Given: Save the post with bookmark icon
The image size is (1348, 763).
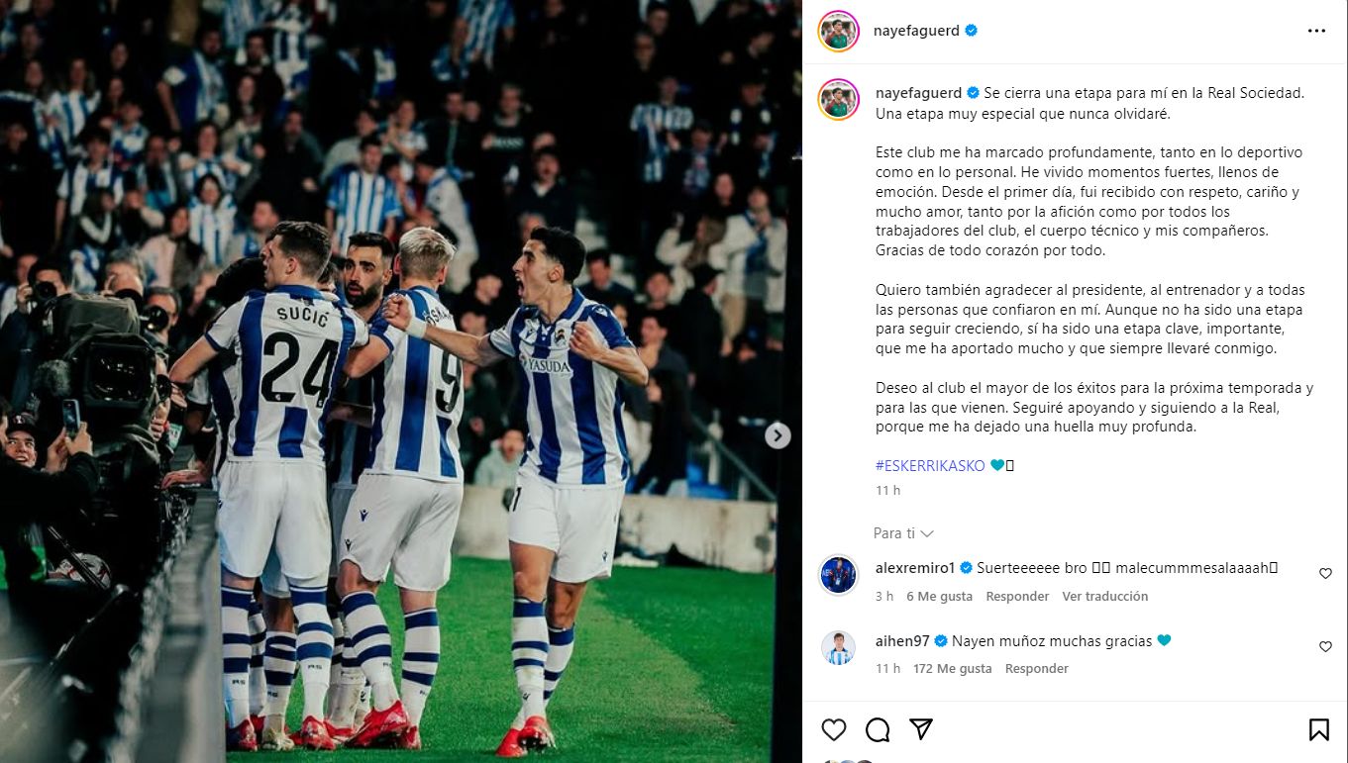Looking at the screenshot, I should pyautogui.click(x=1318, y=729).
